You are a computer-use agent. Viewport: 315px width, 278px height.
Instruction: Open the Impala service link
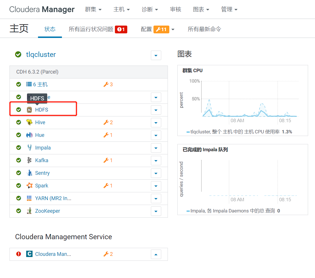43,148
